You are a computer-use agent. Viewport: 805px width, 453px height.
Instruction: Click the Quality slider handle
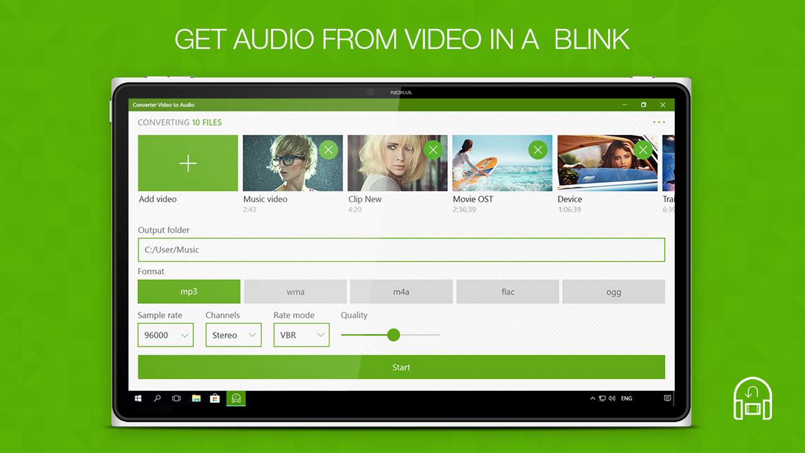point(394,335)
